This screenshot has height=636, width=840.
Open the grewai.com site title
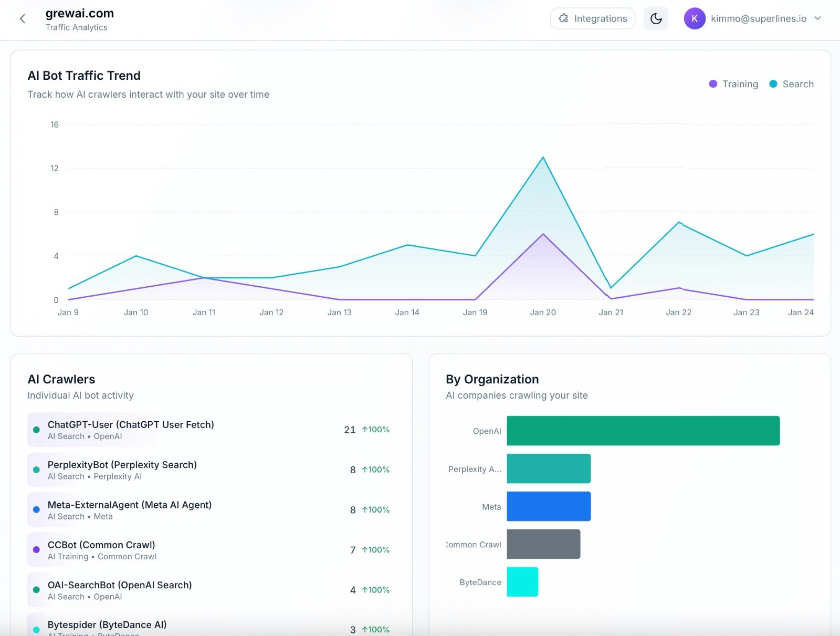click(79, 13)
